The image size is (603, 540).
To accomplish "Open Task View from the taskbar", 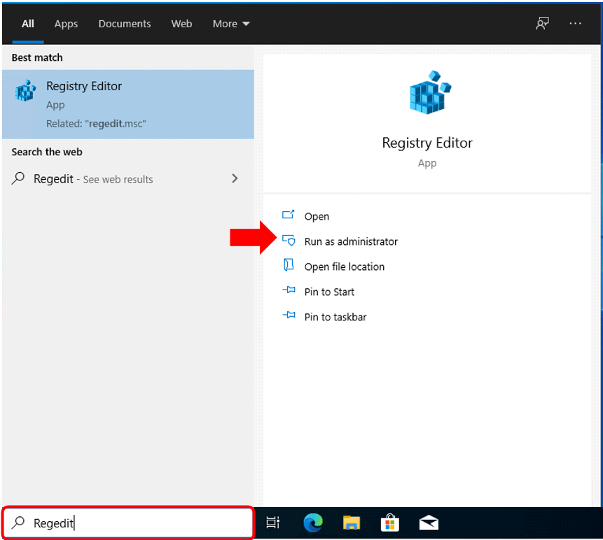I will (273, 523).
